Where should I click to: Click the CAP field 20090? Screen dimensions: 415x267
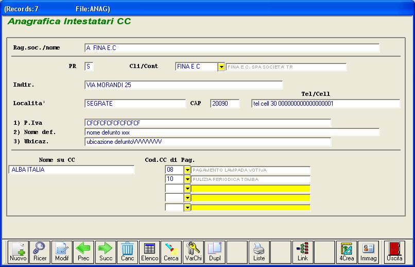tap(225, 104)
